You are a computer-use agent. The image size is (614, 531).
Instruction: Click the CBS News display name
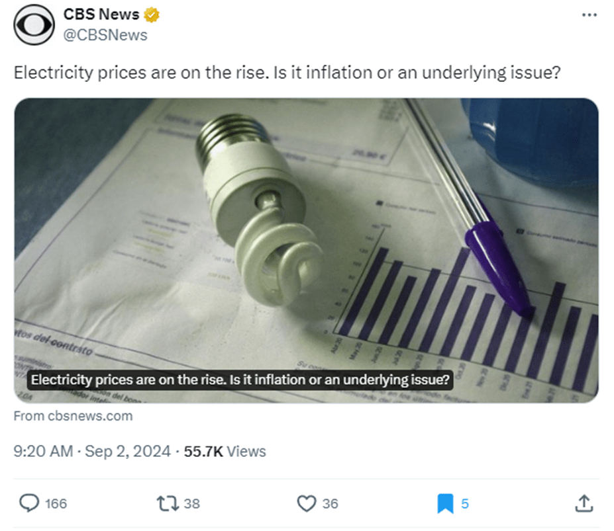(101, 15)
